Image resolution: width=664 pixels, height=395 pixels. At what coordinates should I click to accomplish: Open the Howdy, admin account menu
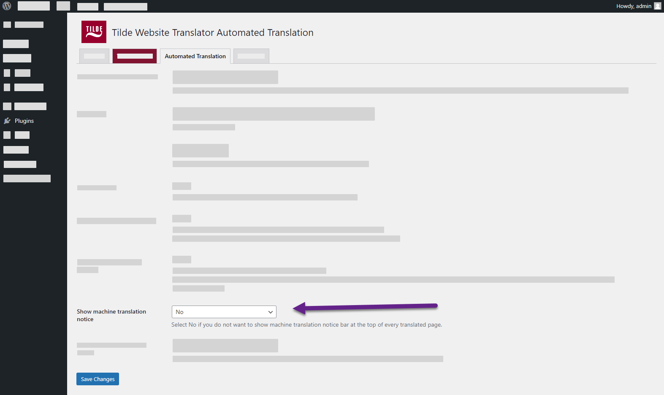(638, 6)
